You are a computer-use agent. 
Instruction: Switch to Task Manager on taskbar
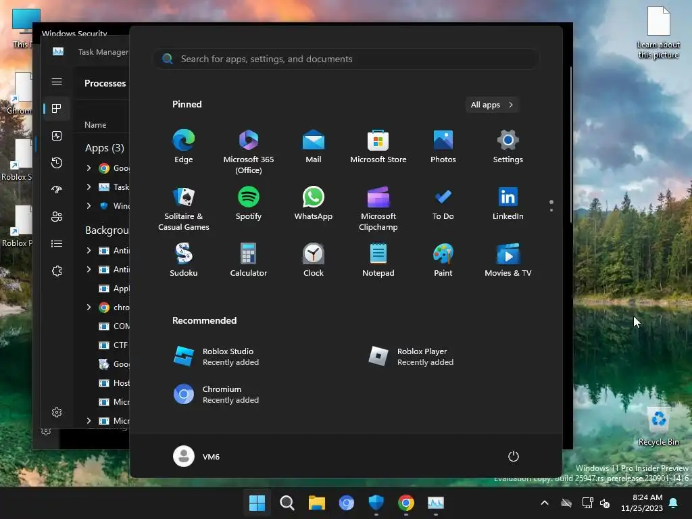[436, 503]
